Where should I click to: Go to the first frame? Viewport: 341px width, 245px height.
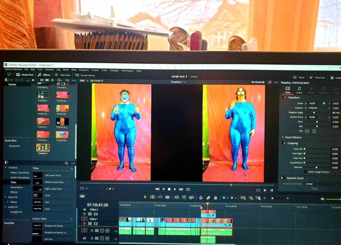[x=157, y=189]
